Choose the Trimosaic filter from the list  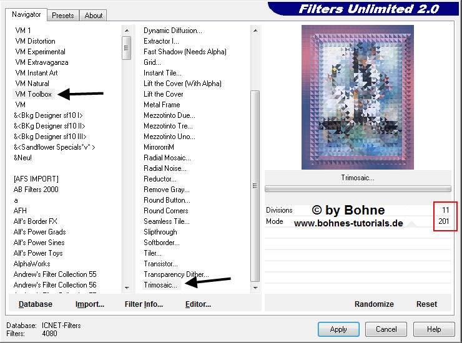[161, 285]
